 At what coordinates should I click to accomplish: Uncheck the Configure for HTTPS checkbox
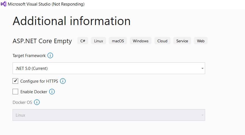point(15,81)
